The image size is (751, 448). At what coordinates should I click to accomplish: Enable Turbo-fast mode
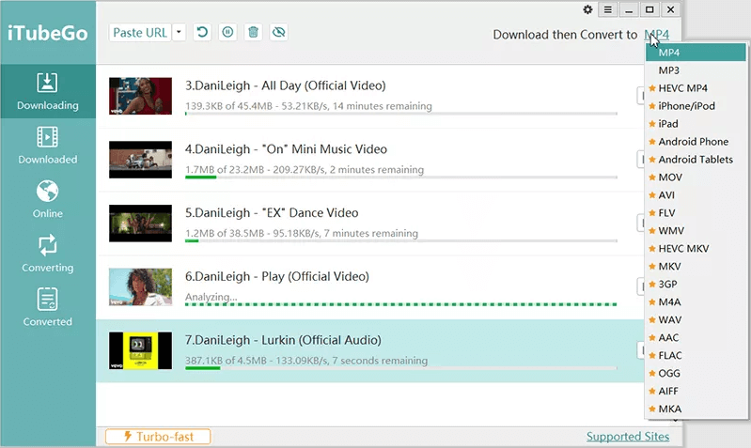(x=158, y=437)
